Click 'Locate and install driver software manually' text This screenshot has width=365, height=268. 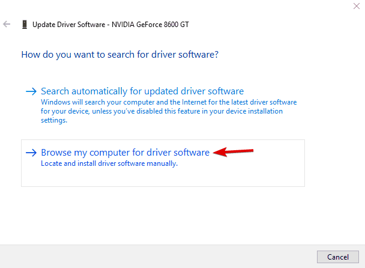coord(109,163)
